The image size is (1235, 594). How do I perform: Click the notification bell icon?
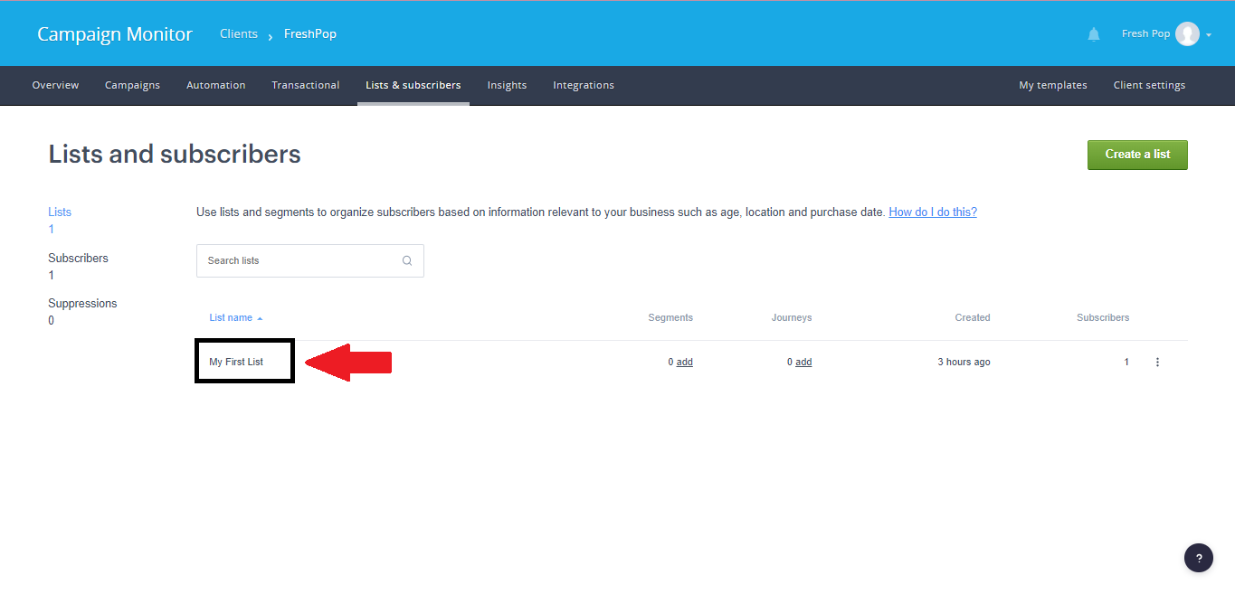click(x=1094, y=34)
